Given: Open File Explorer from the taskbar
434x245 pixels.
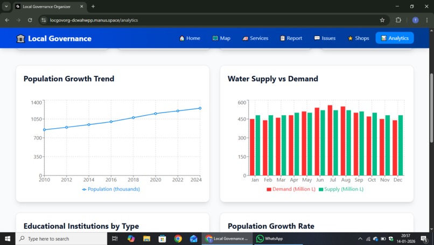Looking at the screenshot, I should point(146,239).
